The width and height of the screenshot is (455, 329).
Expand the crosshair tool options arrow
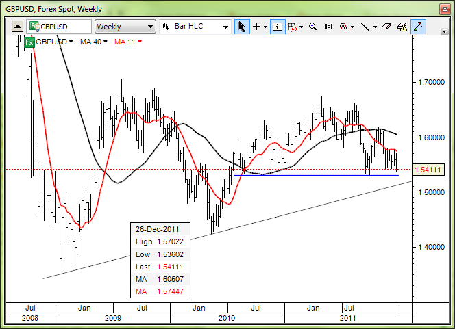[x=265, y=27]
